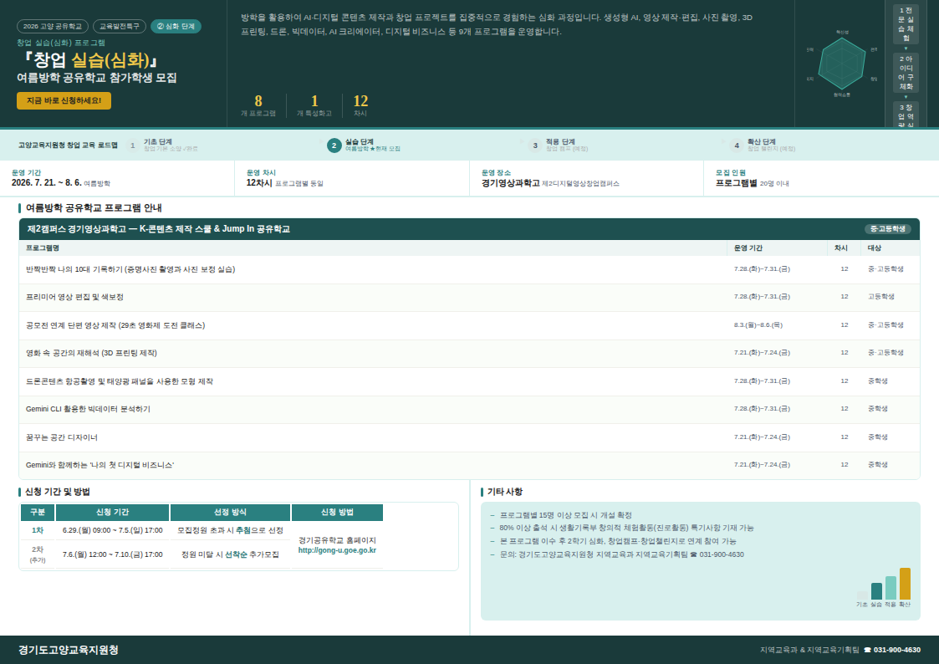Click the '기타 사항' section heading

[x=505, y=492]
